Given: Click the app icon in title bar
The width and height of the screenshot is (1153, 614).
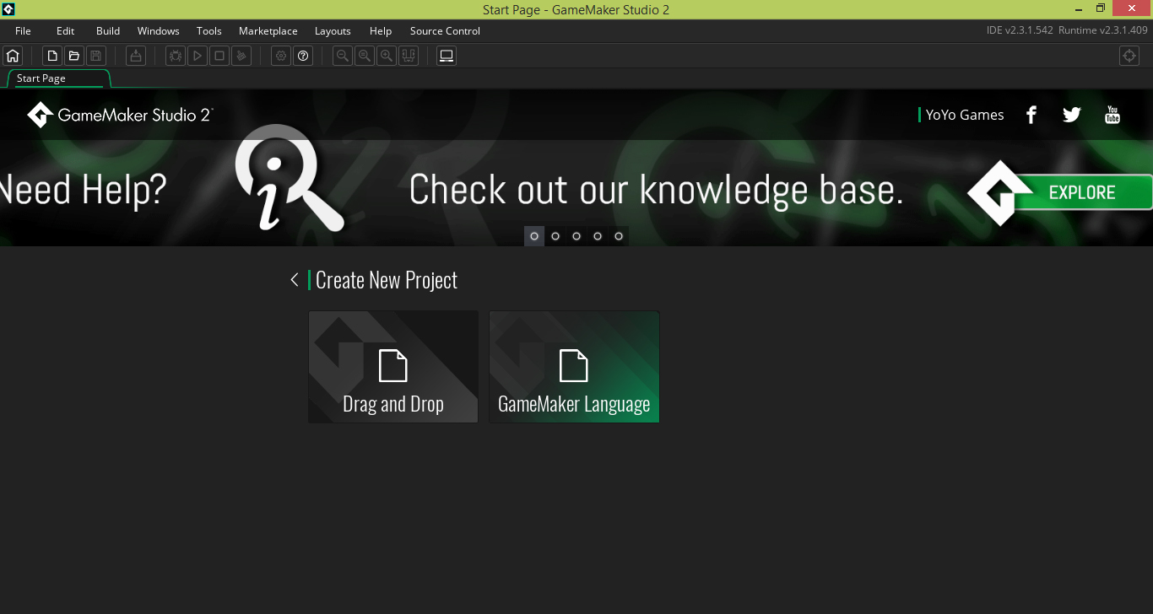Looking at the screenshot, I should [x=9, y=9].
